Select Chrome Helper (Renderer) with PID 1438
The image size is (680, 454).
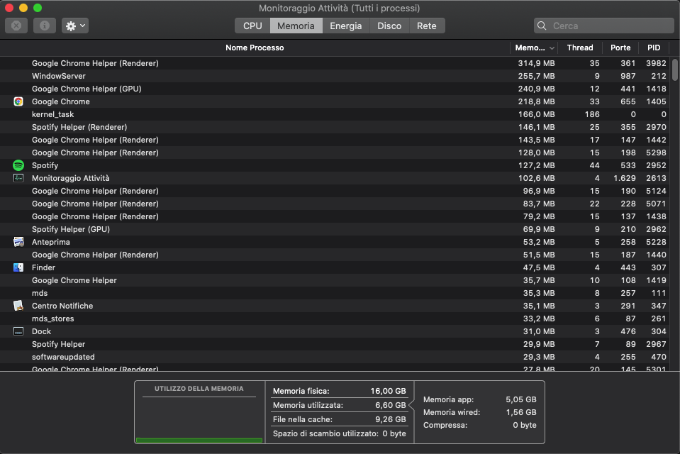point(335,216)
